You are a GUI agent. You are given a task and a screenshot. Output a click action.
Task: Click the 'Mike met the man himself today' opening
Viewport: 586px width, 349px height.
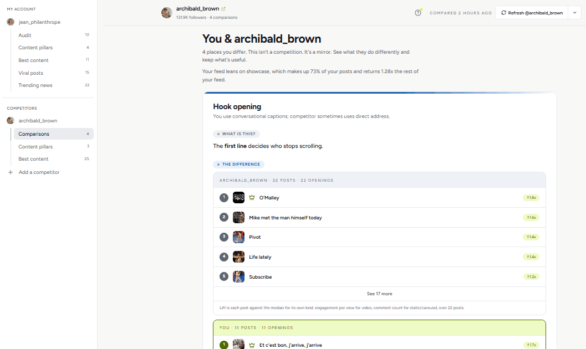click(285, 218)
